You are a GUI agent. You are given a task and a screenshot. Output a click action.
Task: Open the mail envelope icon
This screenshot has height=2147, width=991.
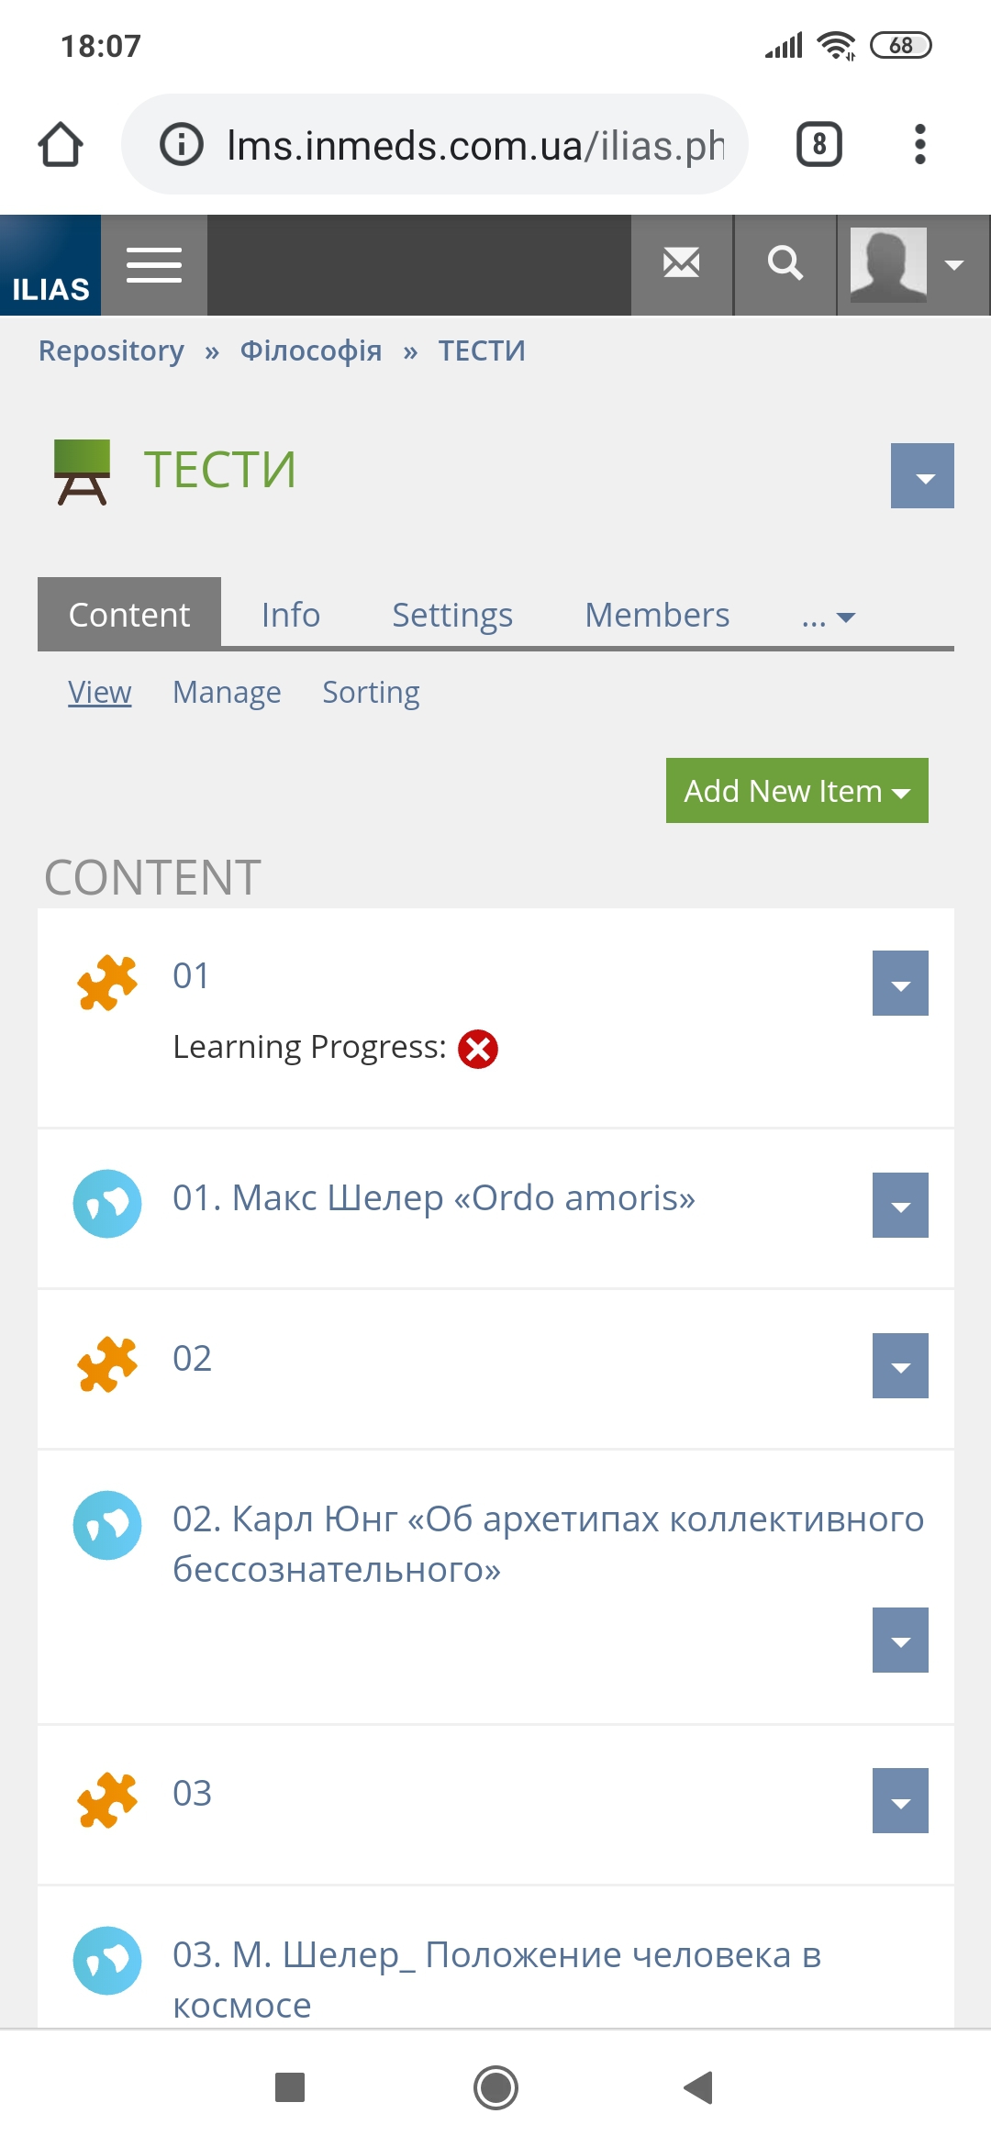tap(682, 265)
